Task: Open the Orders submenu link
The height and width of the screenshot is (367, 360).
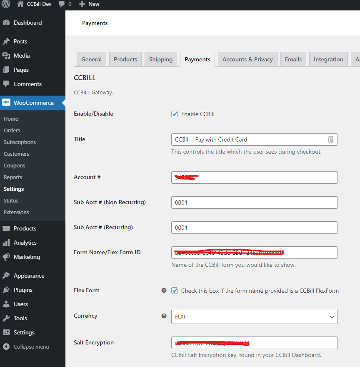Action: point(12,131)
